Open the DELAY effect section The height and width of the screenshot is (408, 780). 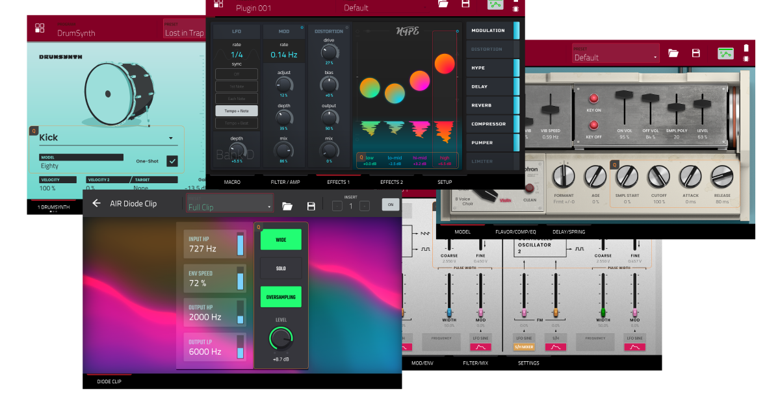coord(493,86)
